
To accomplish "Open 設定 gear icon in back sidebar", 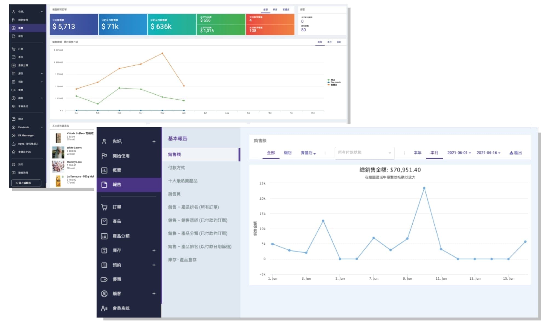I will pyautogui.click(x=13, y=164).
